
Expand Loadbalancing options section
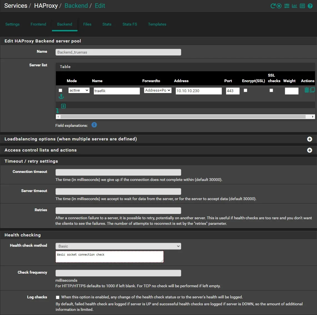point(309,139)
